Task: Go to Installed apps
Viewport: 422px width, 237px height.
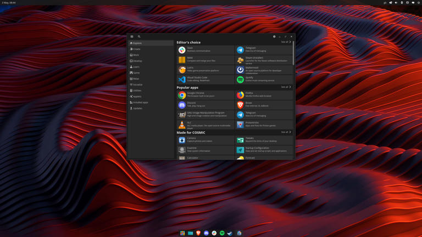Action: [x=151, y=102]
